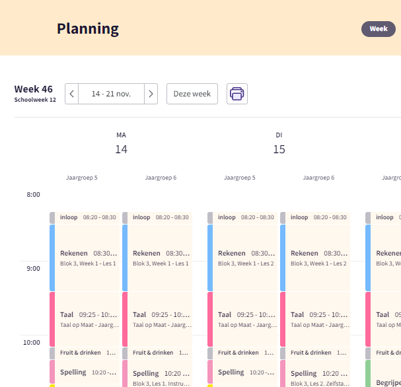Image resolution: width=401 pixels, height=387 pixels.
Task: Click Jaargroep 5 column label under Monday
Action: (82, 178)
